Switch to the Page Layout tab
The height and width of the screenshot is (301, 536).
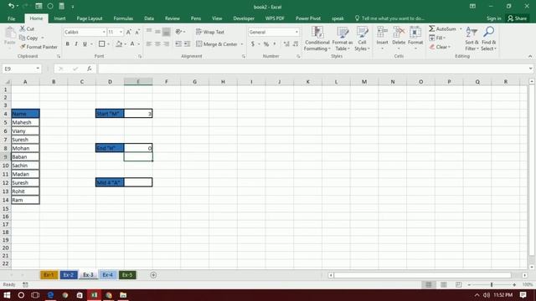coord(90,18)
